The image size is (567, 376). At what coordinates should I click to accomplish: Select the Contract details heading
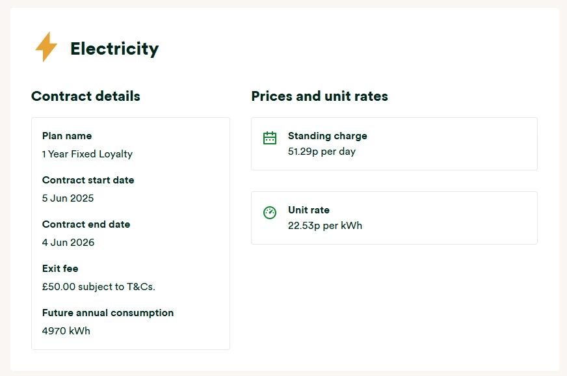86,96
